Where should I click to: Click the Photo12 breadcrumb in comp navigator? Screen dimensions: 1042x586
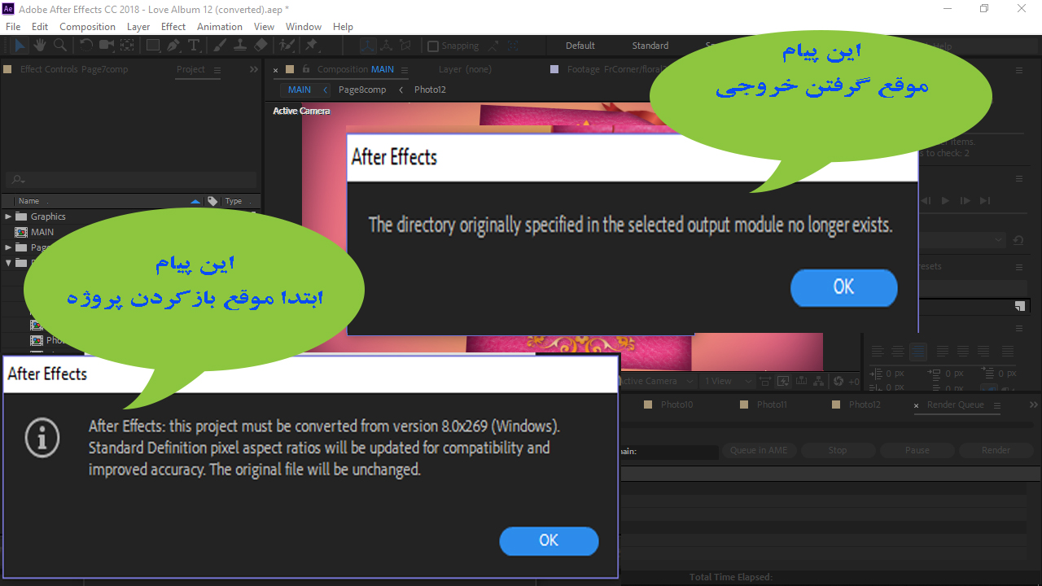pyautogui.click(x=430, y=90)
